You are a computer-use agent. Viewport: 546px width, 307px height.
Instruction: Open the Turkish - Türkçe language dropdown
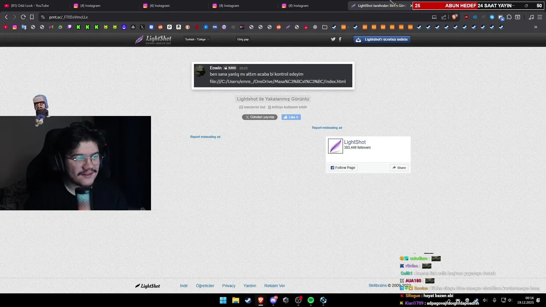point(197,39)
